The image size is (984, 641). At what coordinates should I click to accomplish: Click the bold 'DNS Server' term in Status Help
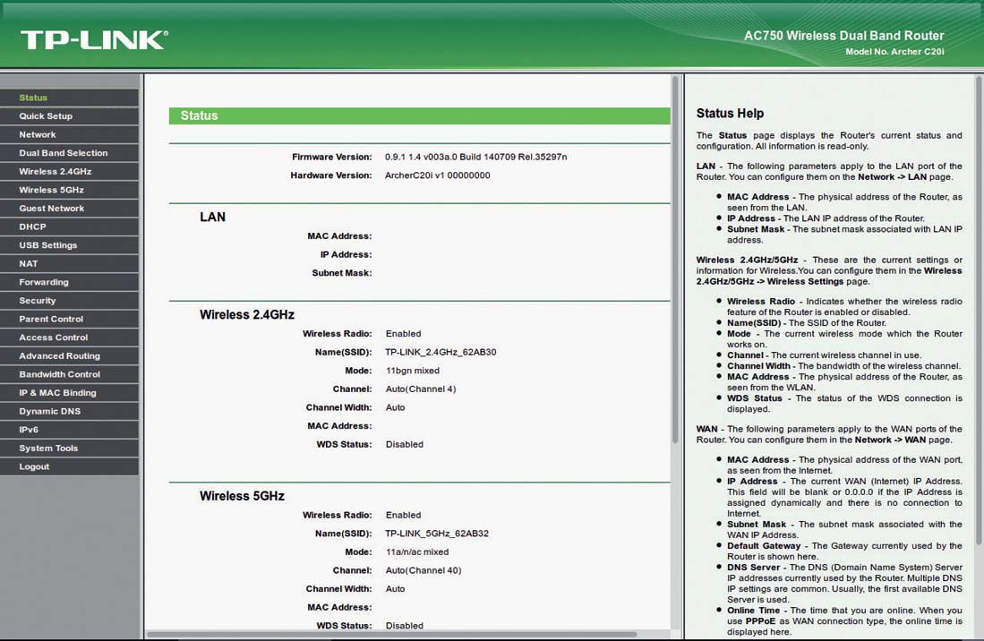coord(754,567)
